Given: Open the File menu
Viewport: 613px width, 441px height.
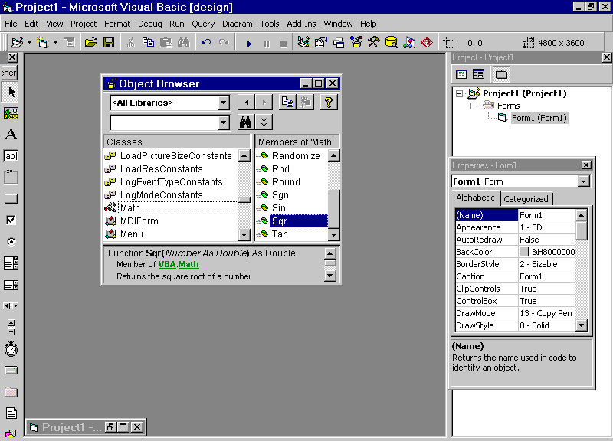Looking at the screenshot, I should pos(11,24).
